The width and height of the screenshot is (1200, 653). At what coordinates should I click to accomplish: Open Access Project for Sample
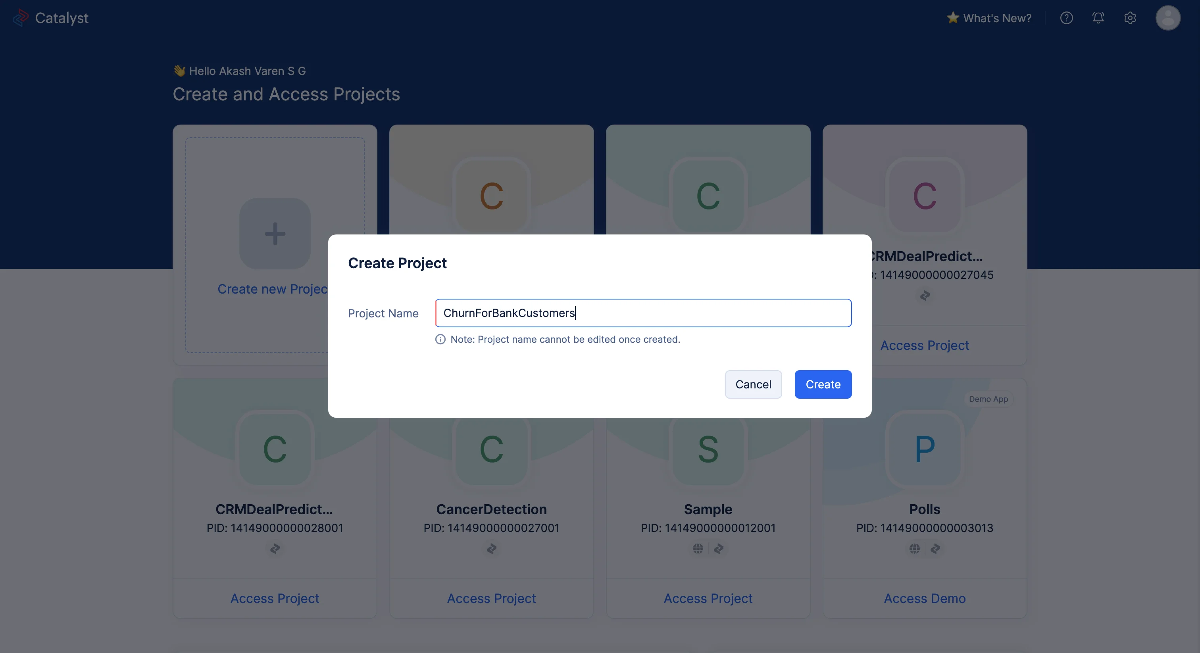coord(708,599)
